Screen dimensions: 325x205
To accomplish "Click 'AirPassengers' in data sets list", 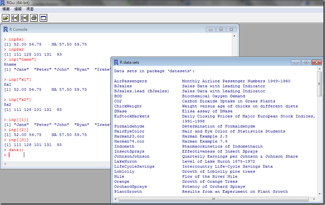I will (x=130, y=81).
